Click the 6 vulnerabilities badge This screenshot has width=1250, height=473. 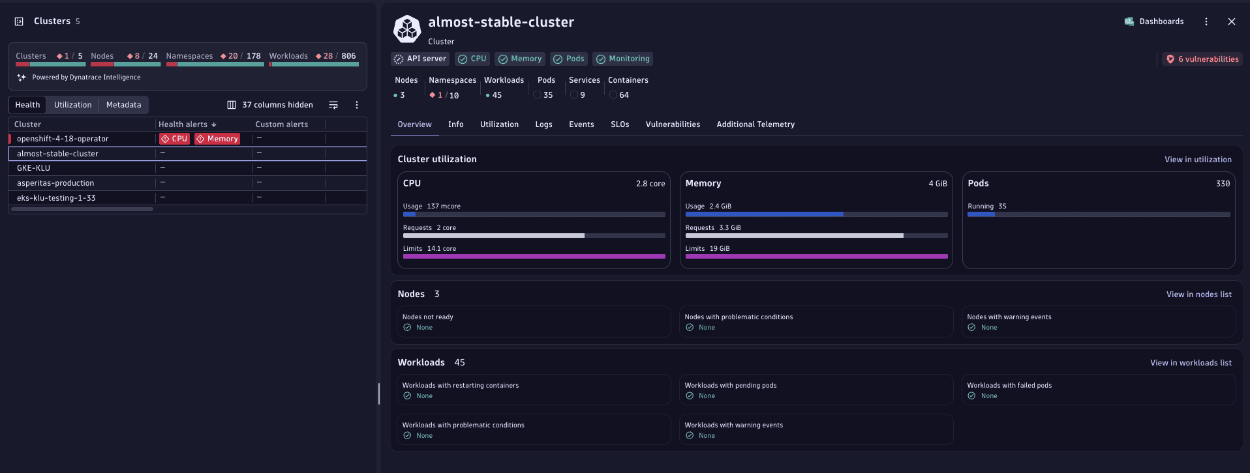(1202, 59)
